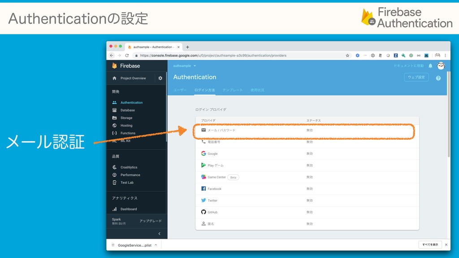This screenshot has height=258, width=459.
Task: Click すべてを表示 in downloads bar
Action: [x=430, y=245]
